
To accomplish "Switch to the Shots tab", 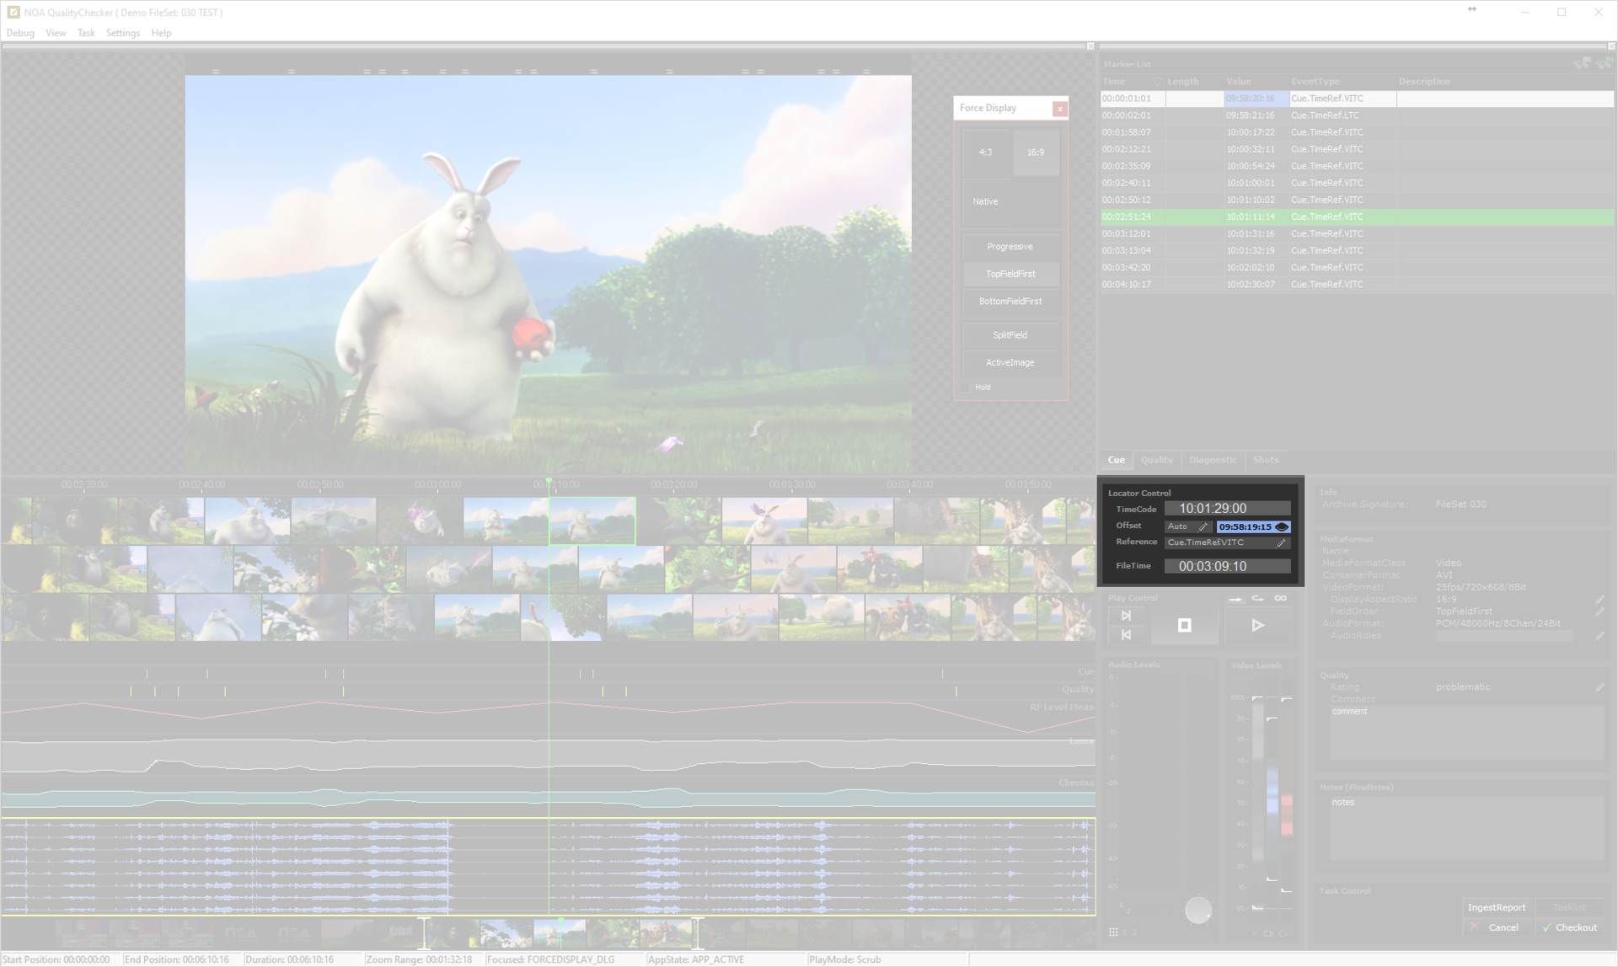I will (1265, 460).
